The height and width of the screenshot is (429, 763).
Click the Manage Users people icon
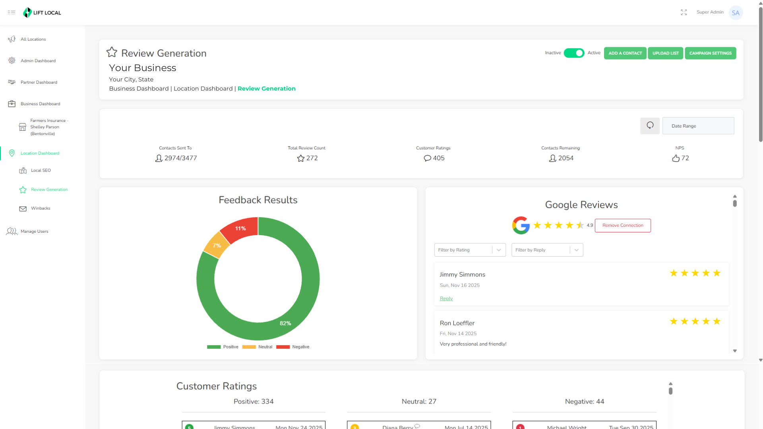pos(12,231)
